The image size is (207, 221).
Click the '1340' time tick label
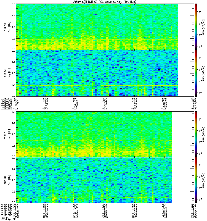point(164,217)
